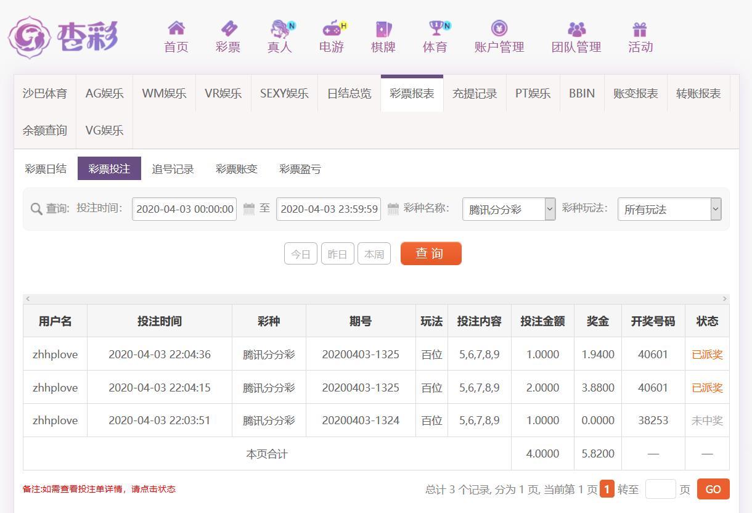Open the 账户管理 yen coin icon
The image size is (752, 513).
pyautogui.click(x=499, y=28)
